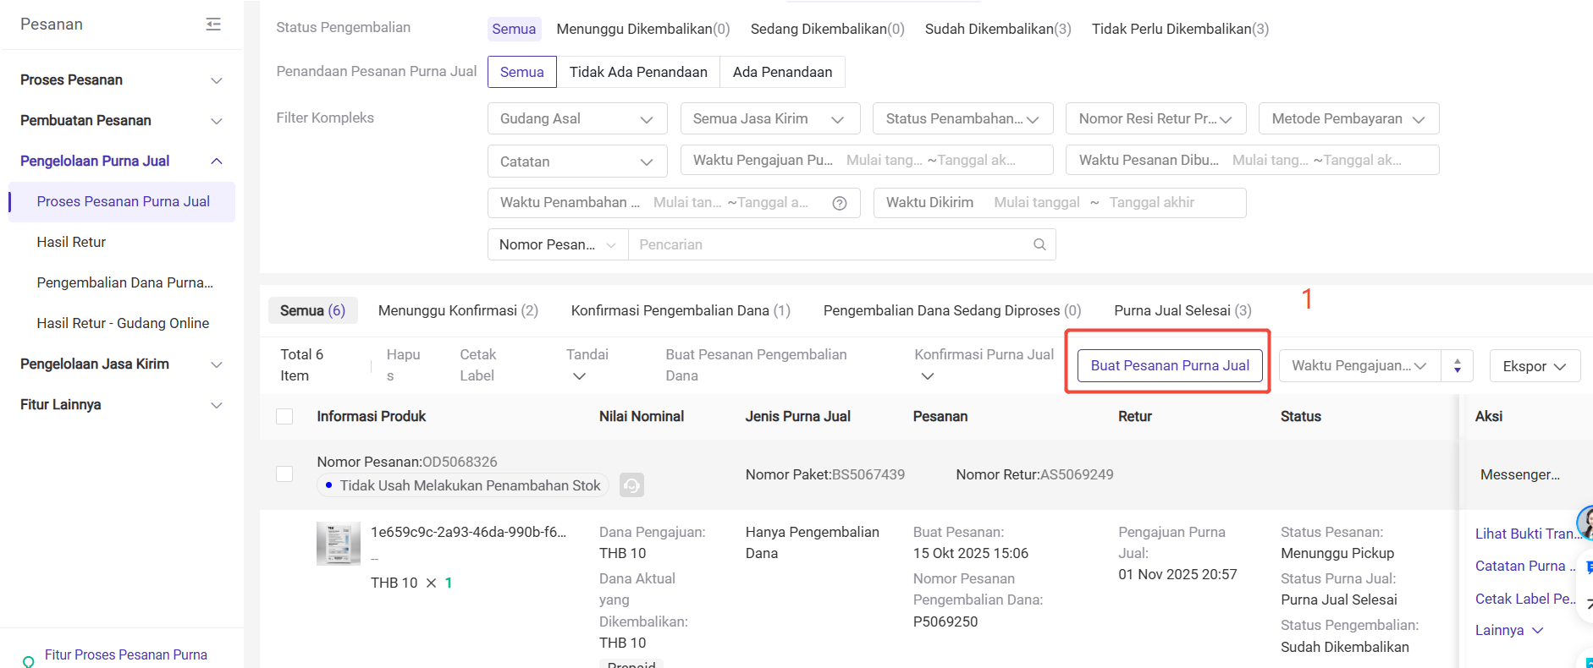Expand Proses Pesanan sidebar section
This screenshot has height=668, width=1593.
[121, 80]
